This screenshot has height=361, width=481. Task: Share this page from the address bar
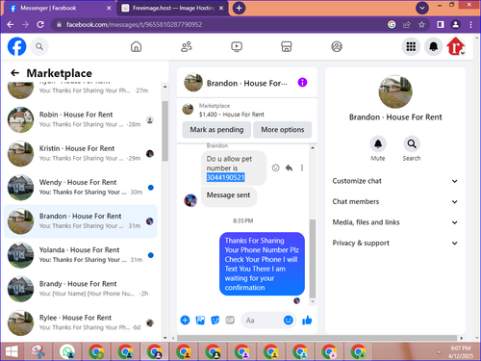(407, 24)
